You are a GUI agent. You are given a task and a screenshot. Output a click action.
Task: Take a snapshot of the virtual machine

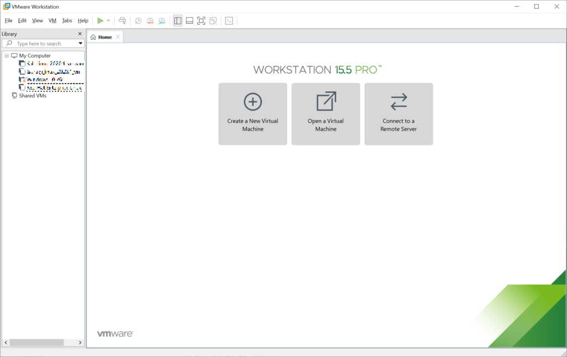(x=138, y=20)
